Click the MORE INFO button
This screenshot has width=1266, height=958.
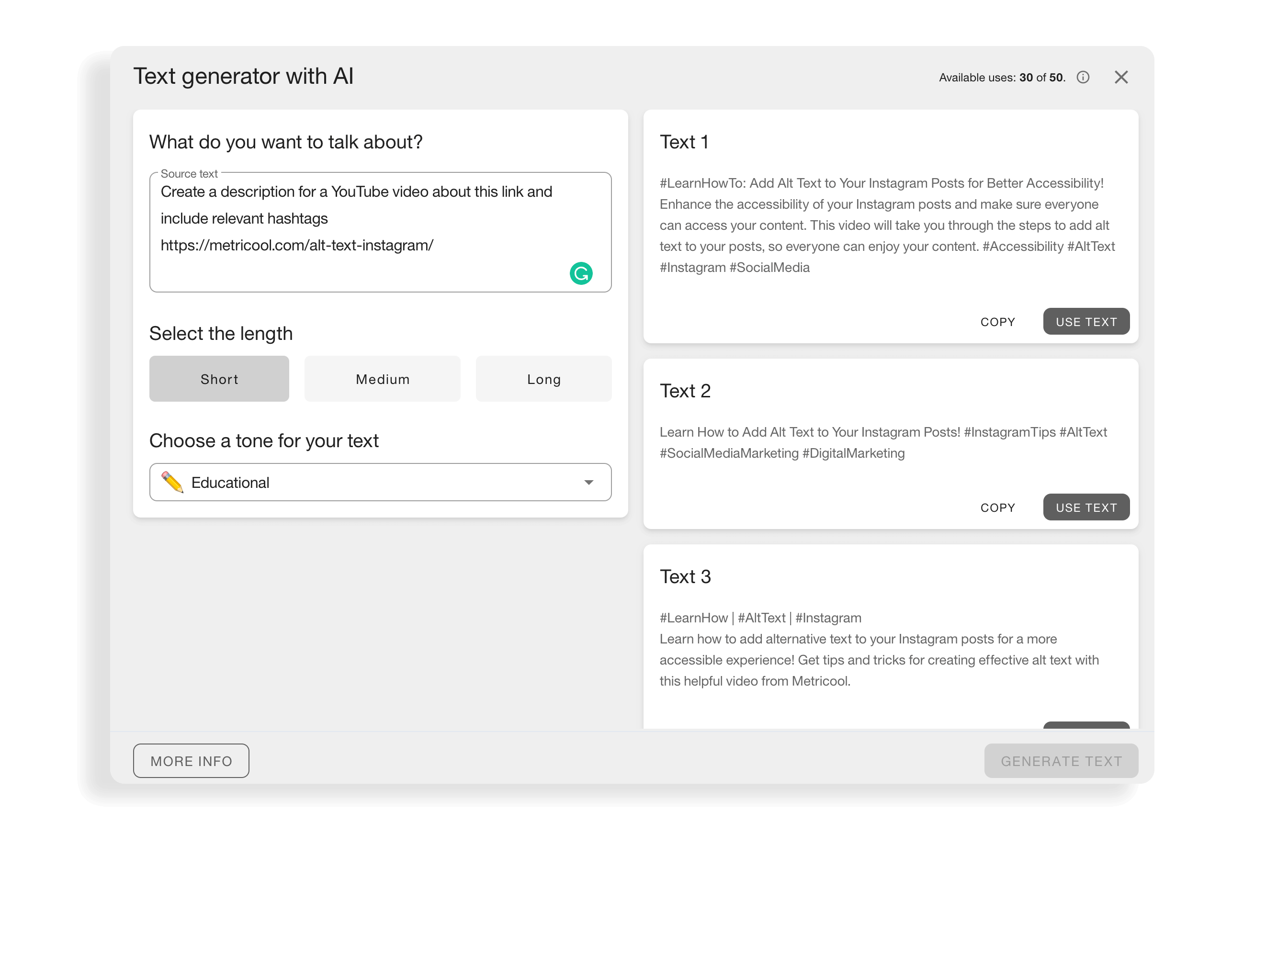tap(191, 761)
